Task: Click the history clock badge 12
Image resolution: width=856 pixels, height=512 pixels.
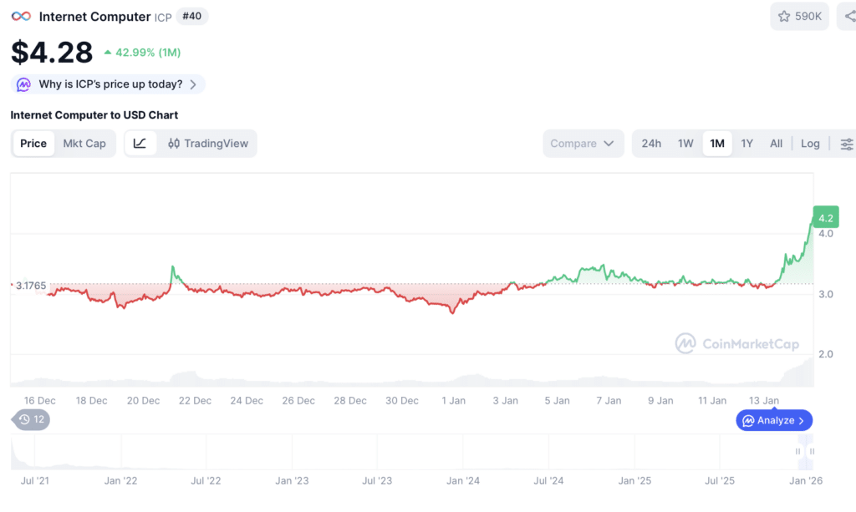Action: [31, 419]
